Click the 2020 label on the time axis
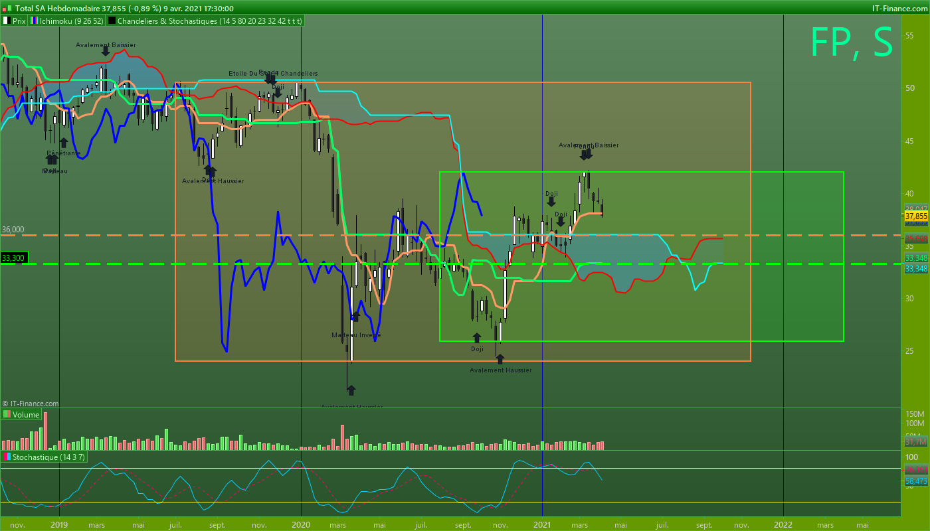This screenshot has height=531, width=930. click(301, 524)
